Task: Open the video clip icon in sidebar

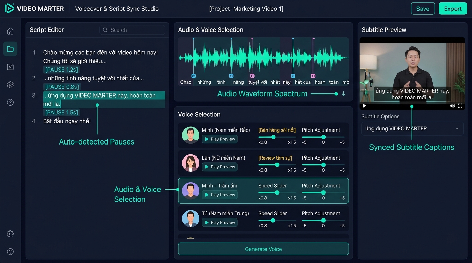Action: (x=10, y=67)
